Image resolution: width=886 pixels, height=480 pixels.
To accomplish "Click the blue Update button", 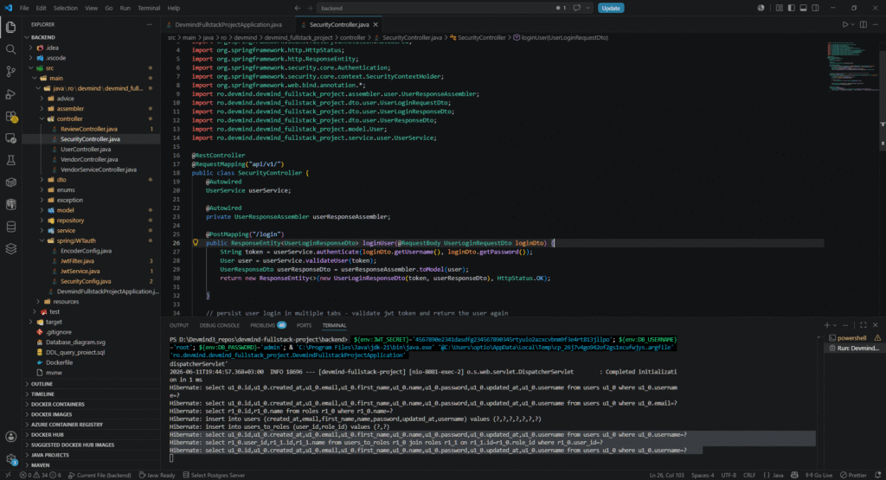I will [x=611, y=8].
